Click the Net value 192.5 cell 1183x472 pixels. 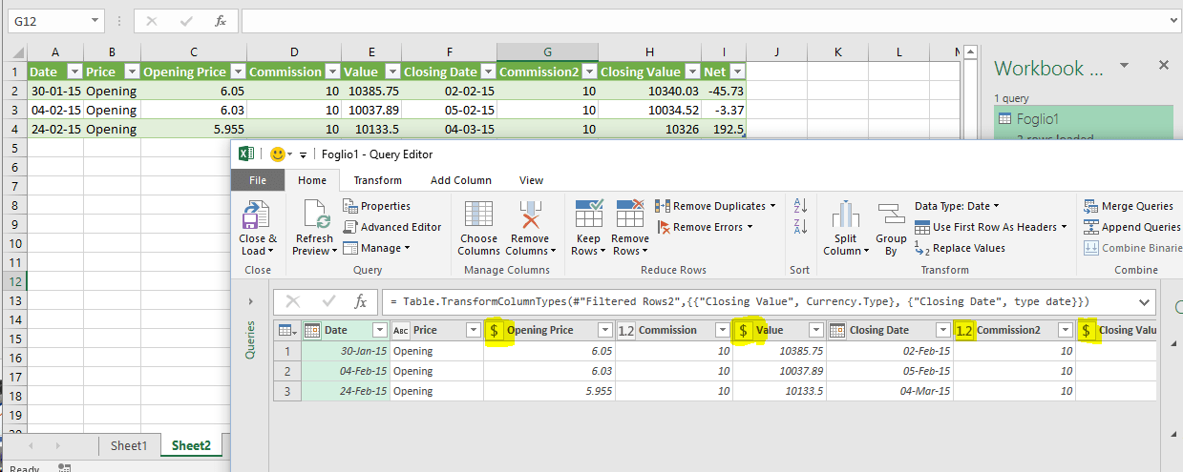(x=723, y=129)
